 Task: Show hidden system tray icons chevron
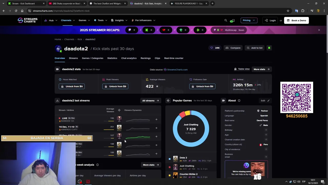pyautogui.click(x=286, y=182)
